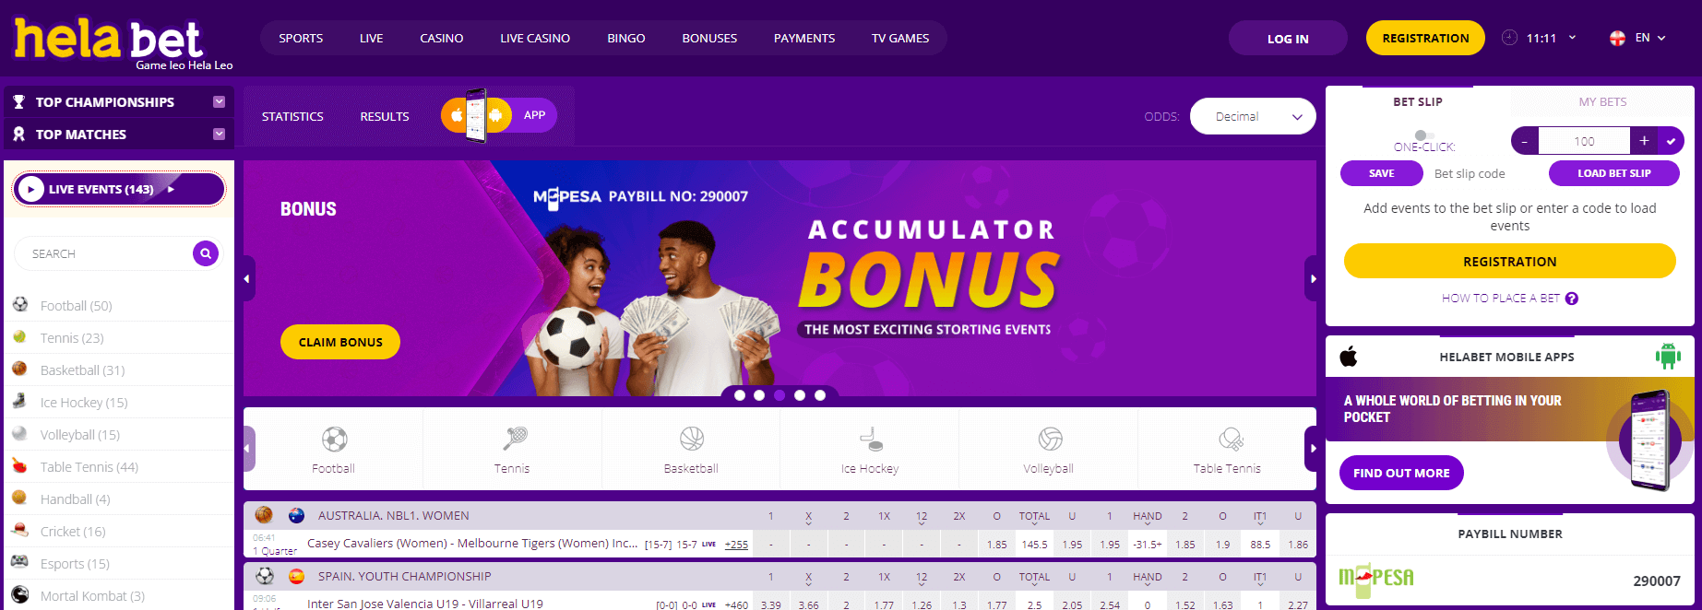
Task: Increase the stake amount with plus button
Action: 1644,141
